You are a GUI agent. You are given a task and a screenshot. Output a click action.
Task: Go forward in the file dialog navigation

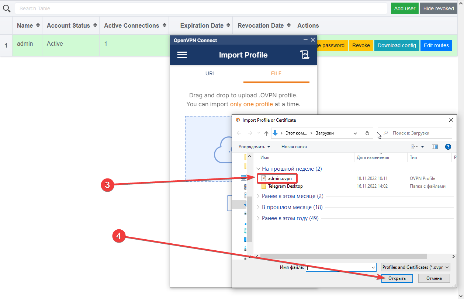(x=250, y=133)
